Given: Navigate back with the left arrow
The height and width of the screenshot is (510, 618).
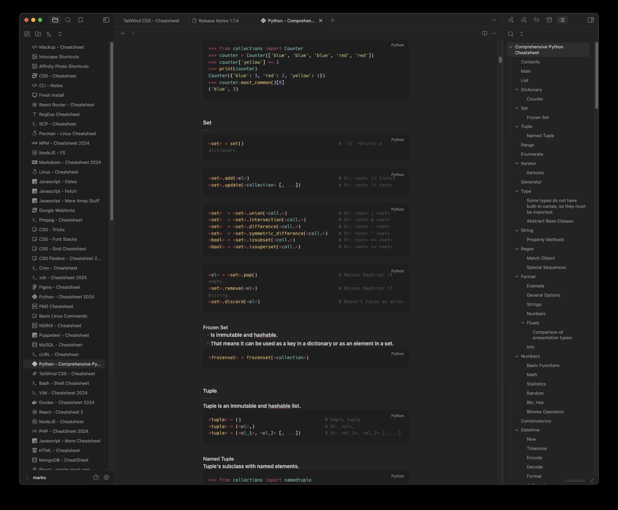Looking at the screenshot, I should [123, 33].
